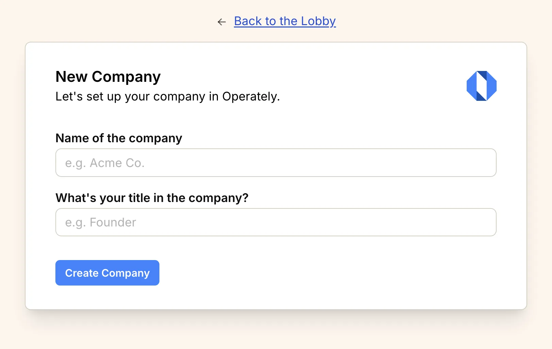Select the title input showing e.g. Founder
The width and height of the screenshot is (552, 349).
tap(276, 222)
